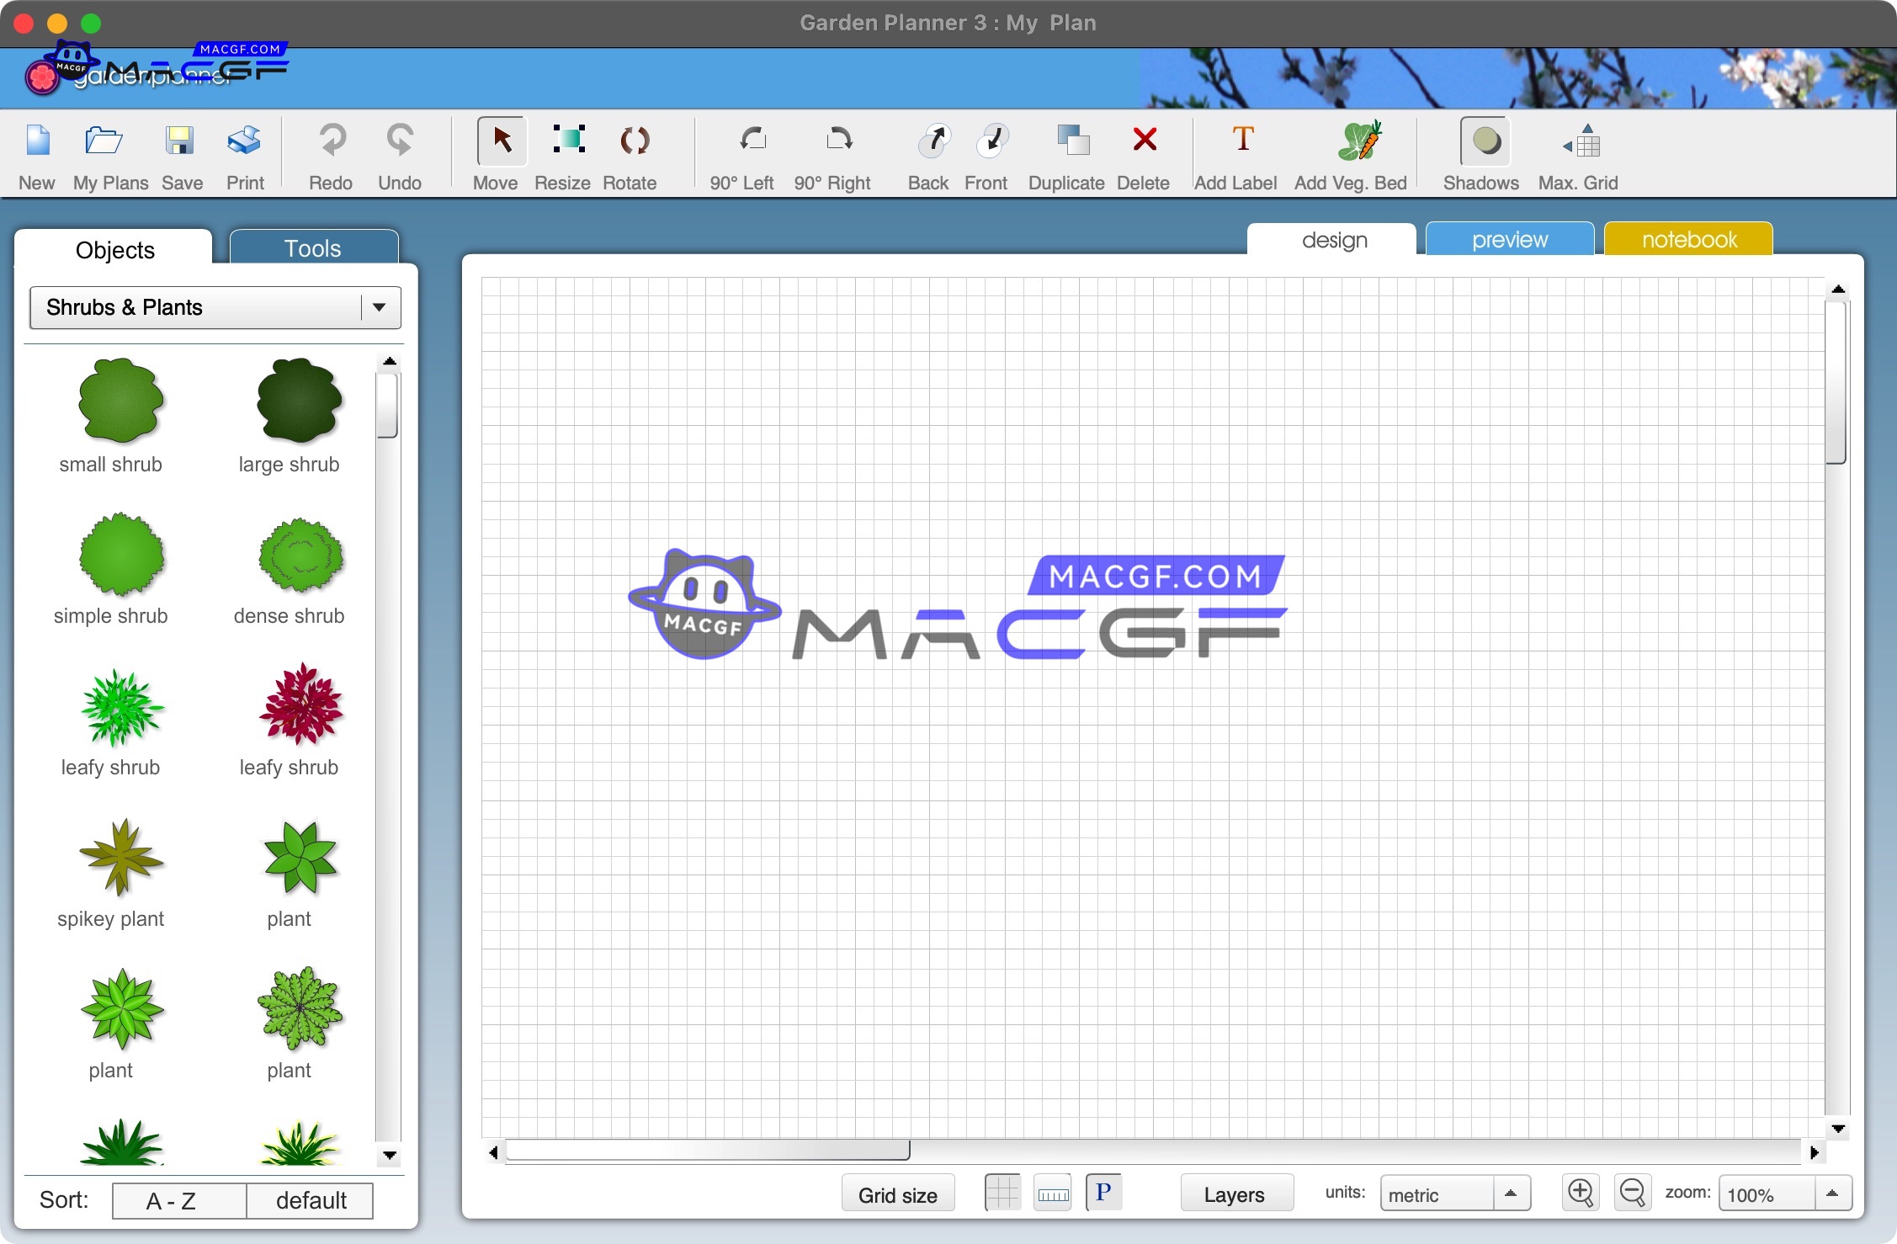This screenshot has width=1897, height=1244.
Task: Toggle the ruler measurement display
Action: pos(1052,1193)
